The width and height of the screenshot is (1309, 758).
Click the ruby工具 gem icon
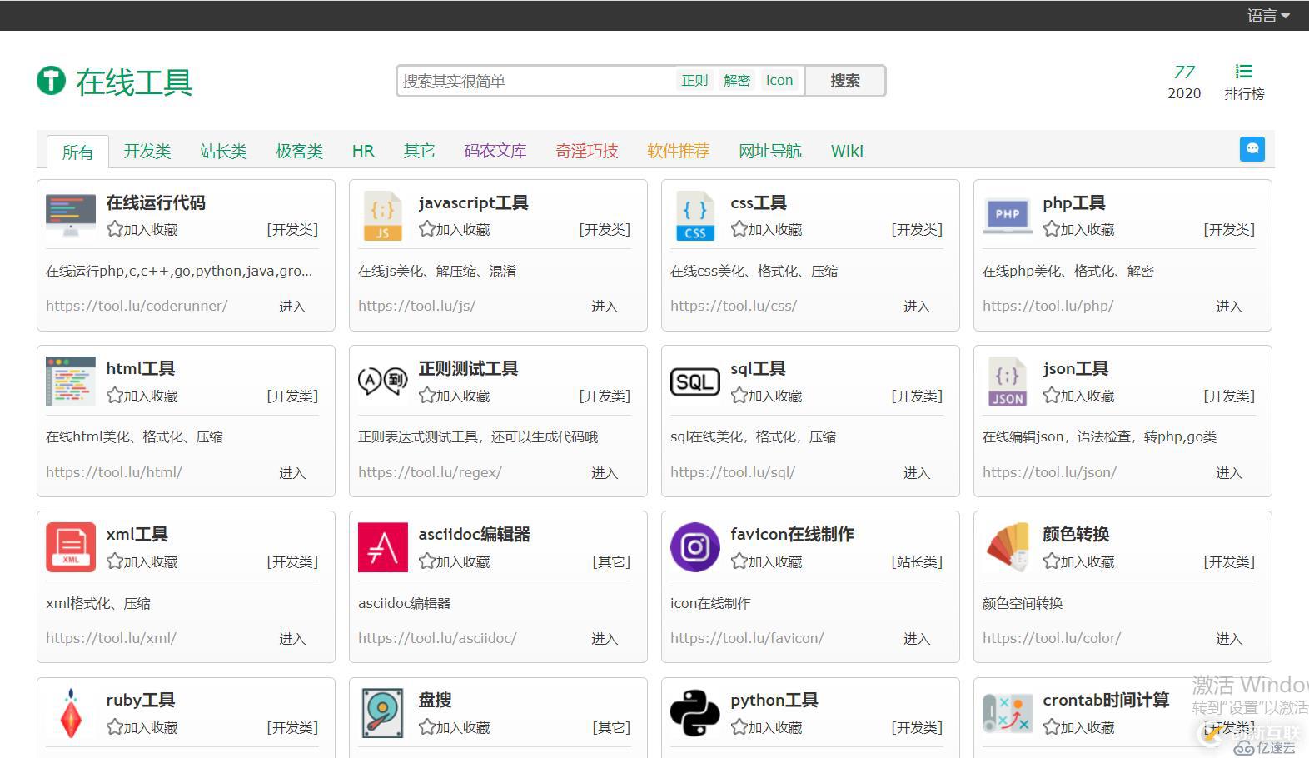tap(71, 713)
